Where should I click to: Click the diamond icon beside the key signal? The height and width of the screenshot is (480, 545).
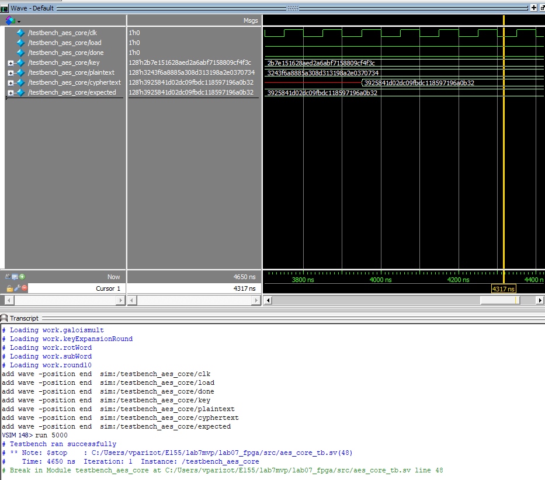(x=20, y=62)
